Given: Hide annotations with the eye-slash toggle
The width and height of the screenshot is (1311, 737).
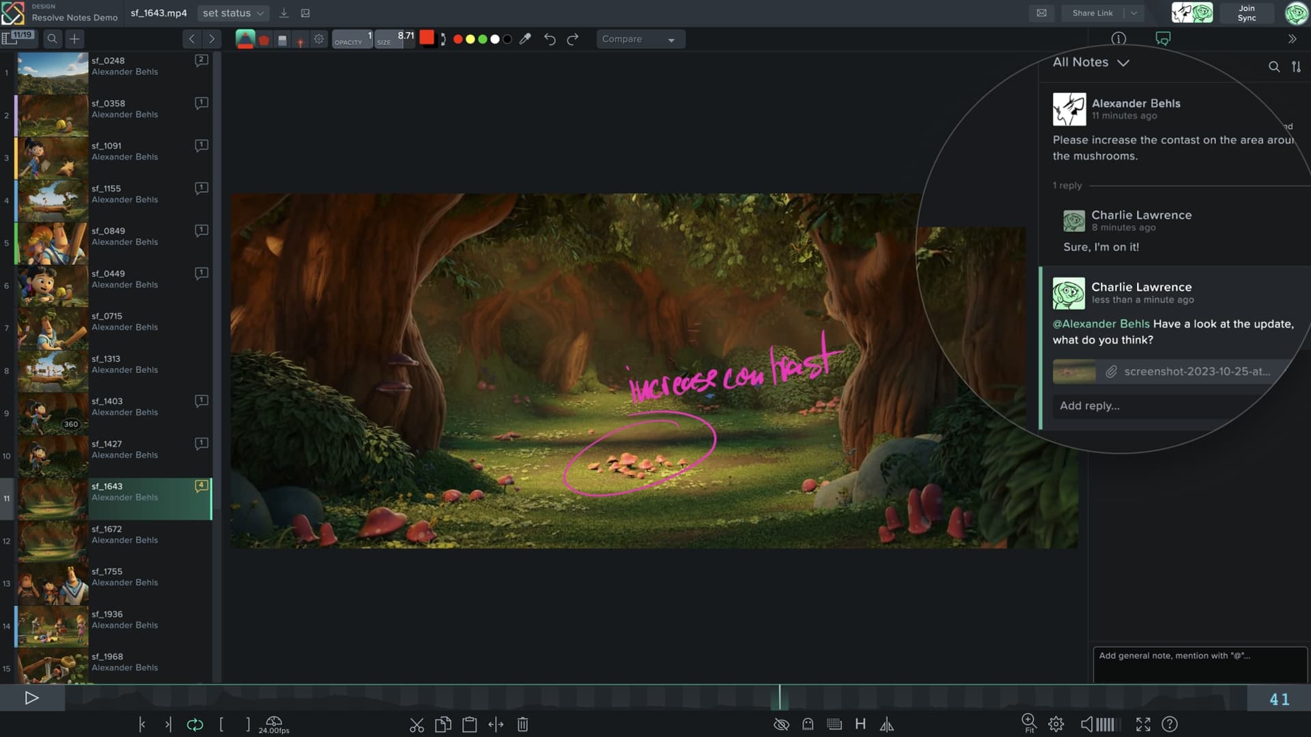Looking at the screenshot, I should (781, 725).
